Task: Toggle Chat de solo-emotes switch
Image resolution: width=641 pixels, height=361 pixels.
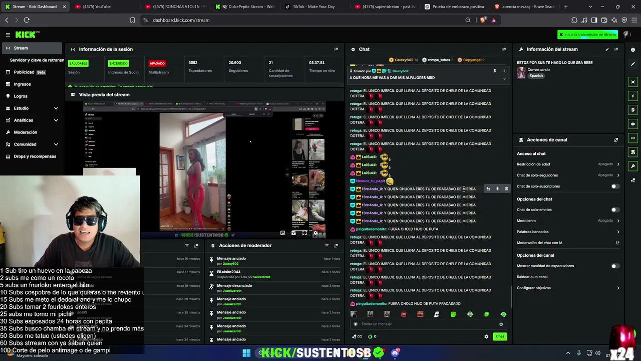Action: click(615, 210)
